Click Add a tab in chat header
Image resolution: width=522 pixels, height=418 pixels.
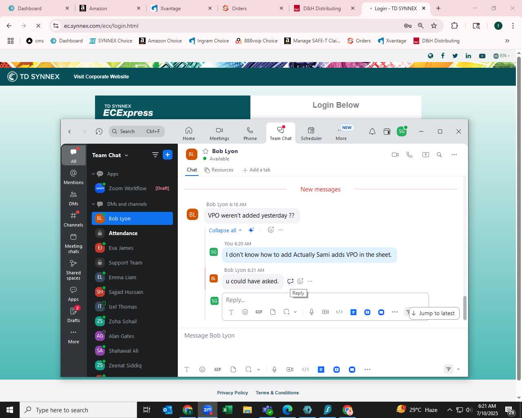click(x=257, y=170)
